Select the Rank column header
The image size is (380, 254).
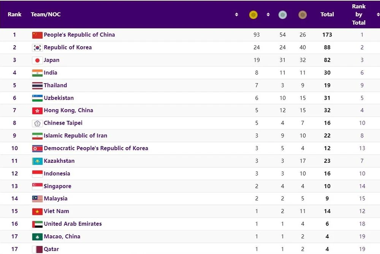click(x=14, y=14)
